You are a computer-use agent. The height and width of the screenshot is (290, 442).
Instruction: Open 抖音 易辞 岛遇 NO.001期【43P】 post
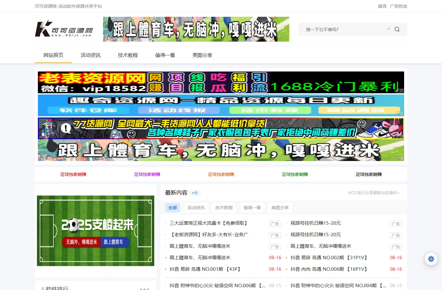point(206,269)
